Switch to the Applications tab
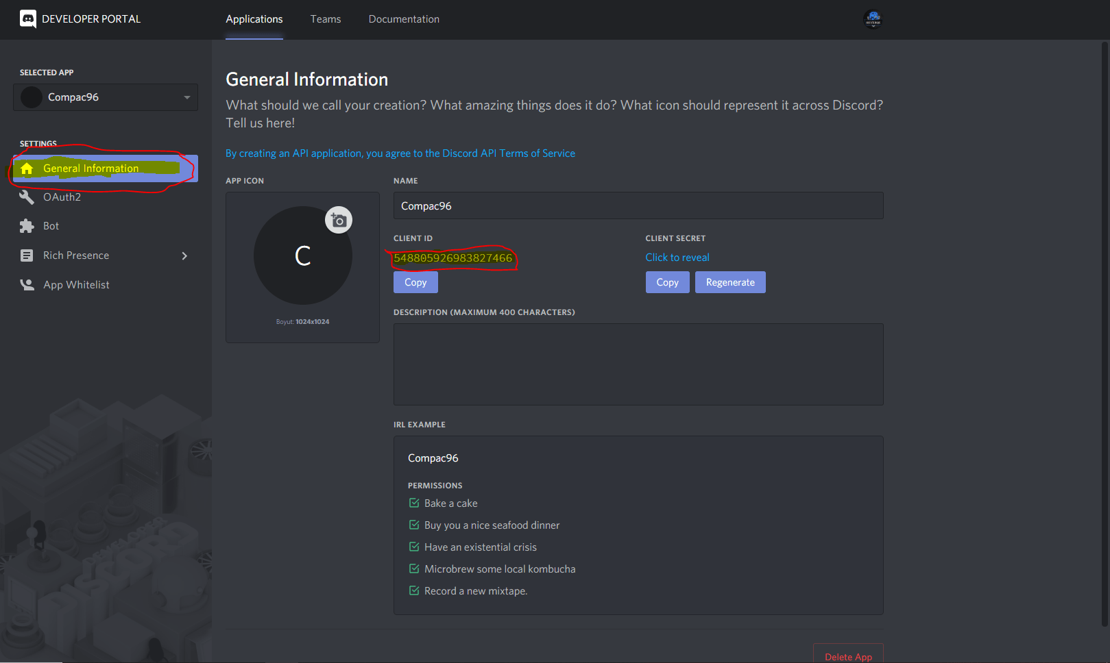 point(254,19)
